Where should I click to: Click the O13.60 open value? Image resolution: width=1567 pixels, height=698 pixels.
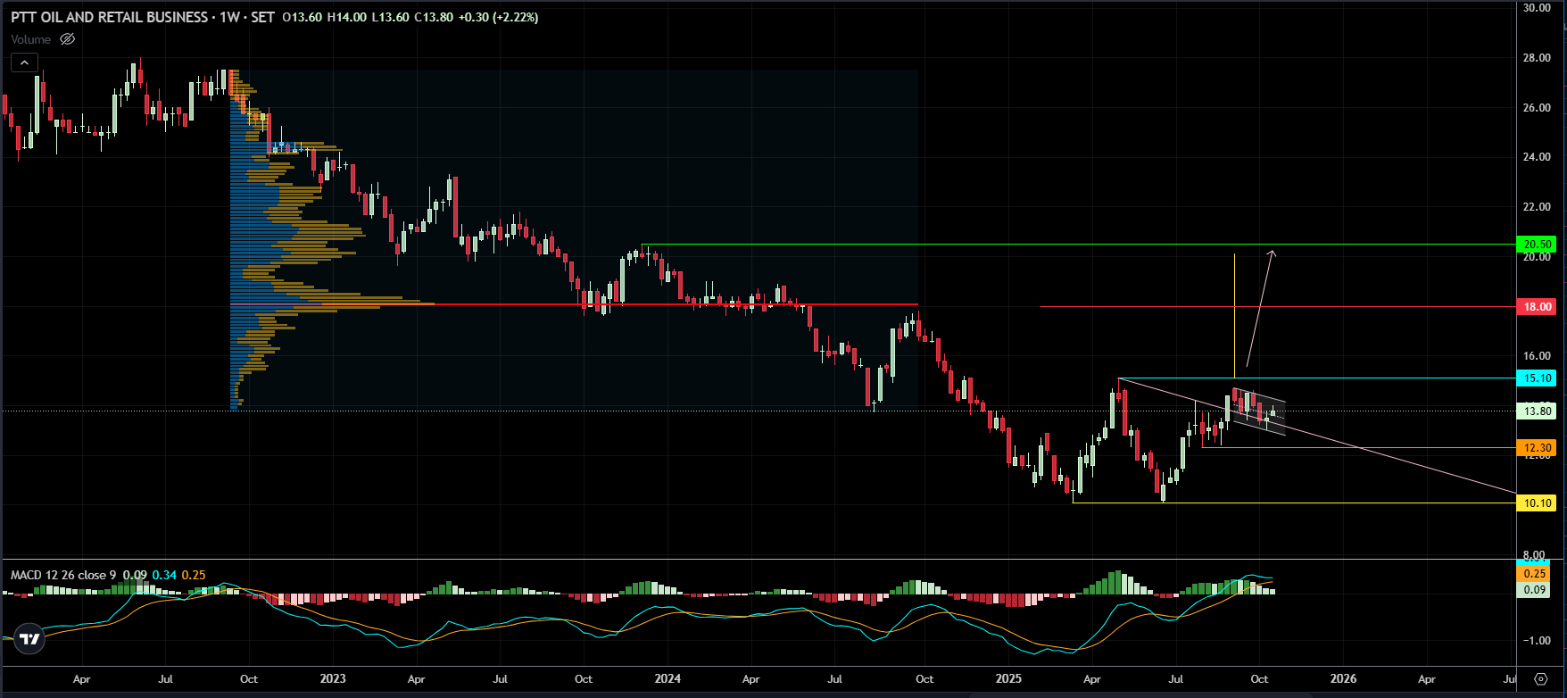[302, 17]
